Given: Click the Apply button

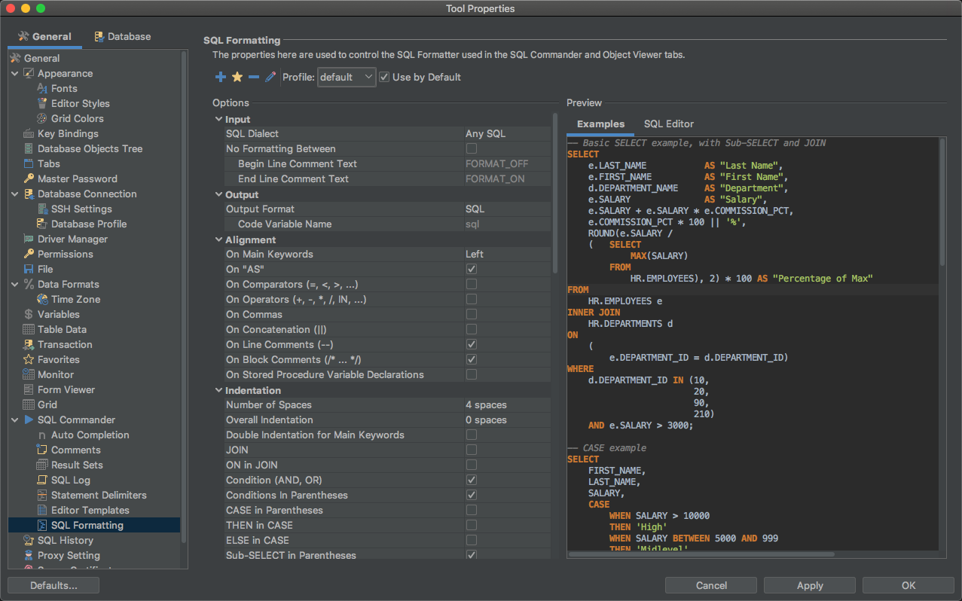Looking at the screenshot, I should 810,585.
